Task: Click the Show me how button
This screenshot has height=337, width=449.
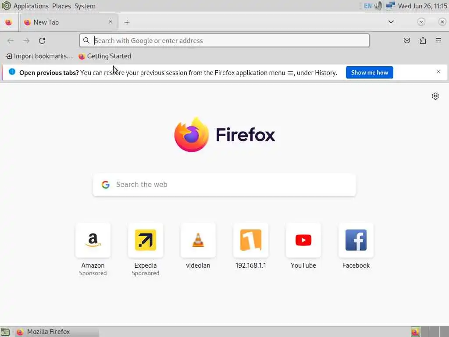Action: [369, 72]
